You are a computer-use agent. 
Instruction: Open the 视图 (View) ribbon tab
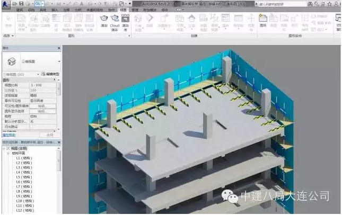pyautogui.click(x=123, y=10)
